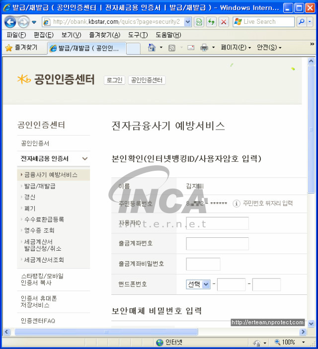Click inside the Live Search box

264,22
